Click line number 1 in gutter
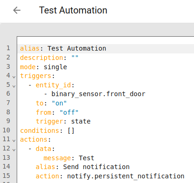 point(8,48)
